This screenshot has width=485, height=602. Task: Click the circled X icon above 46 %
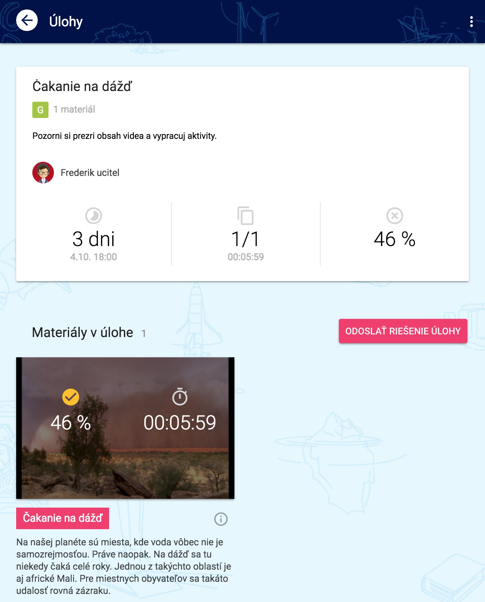pyautogui.click(x=395, y=216)
